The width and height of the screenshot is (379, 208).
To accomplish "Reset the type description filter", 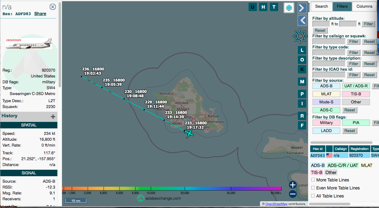I will [x=369, y=64].
